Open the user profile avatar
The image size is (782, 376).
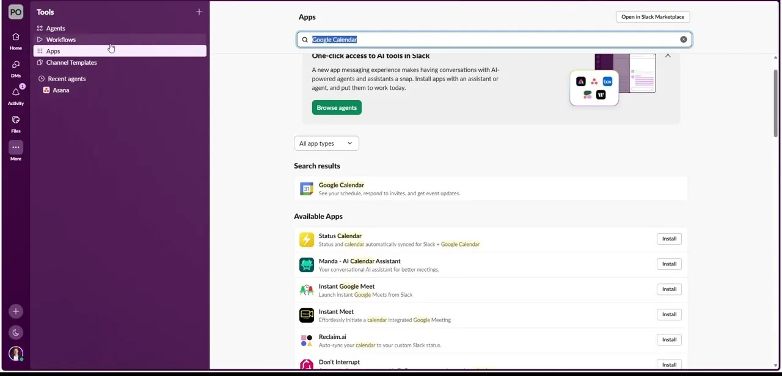click(16, 354)
